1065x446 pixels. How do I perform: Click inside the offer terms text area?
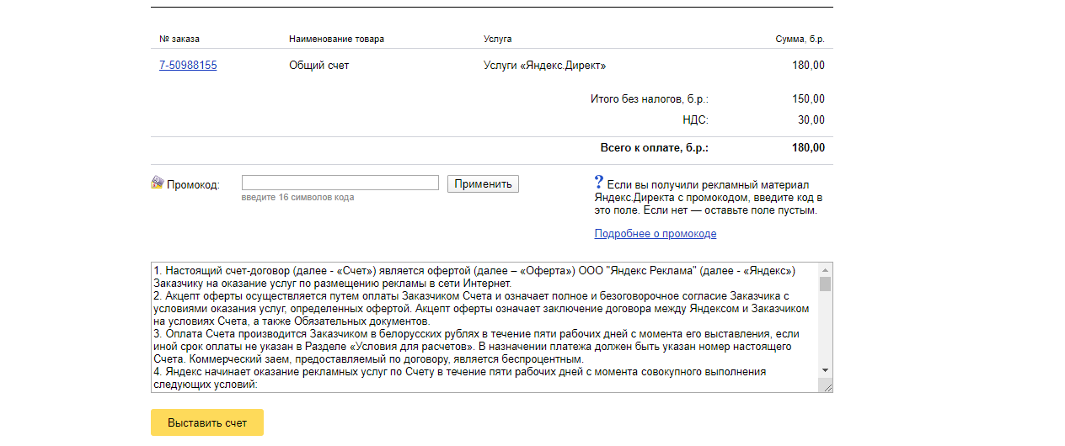point(485,327)
